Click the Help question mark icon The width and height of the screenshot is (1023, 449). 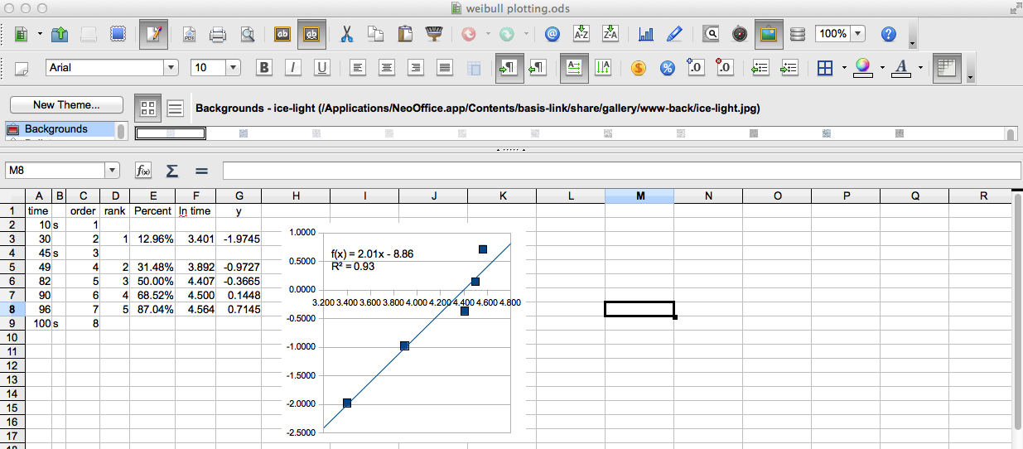pyautogui.click(x=889, y=35)
